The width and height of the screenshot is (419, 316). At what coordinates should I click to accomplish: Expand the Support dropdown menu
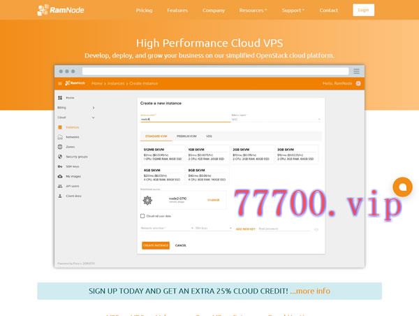293,10
